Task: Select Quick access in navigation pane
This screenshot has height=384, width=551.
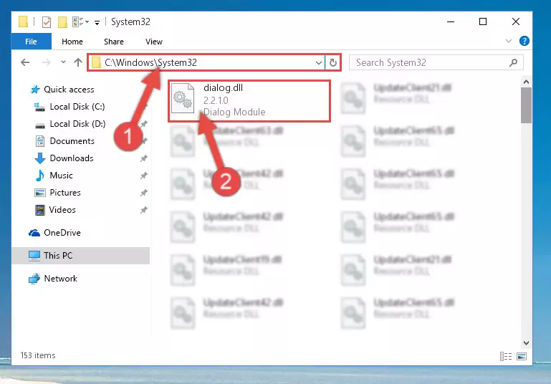Action: pyautogui.click(x=69, y=90)
